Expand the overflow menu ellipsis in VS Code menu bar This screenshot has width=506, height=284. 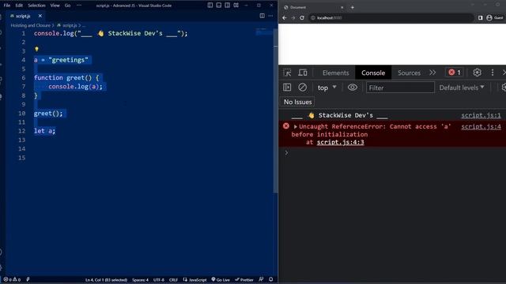(79, 6)
